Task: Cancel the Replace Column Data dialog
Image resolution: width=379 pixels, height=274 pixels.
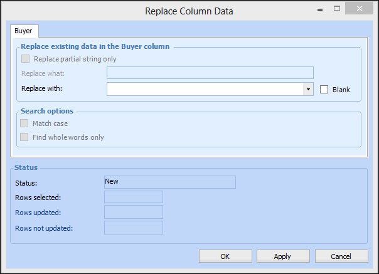Action: 341,256
